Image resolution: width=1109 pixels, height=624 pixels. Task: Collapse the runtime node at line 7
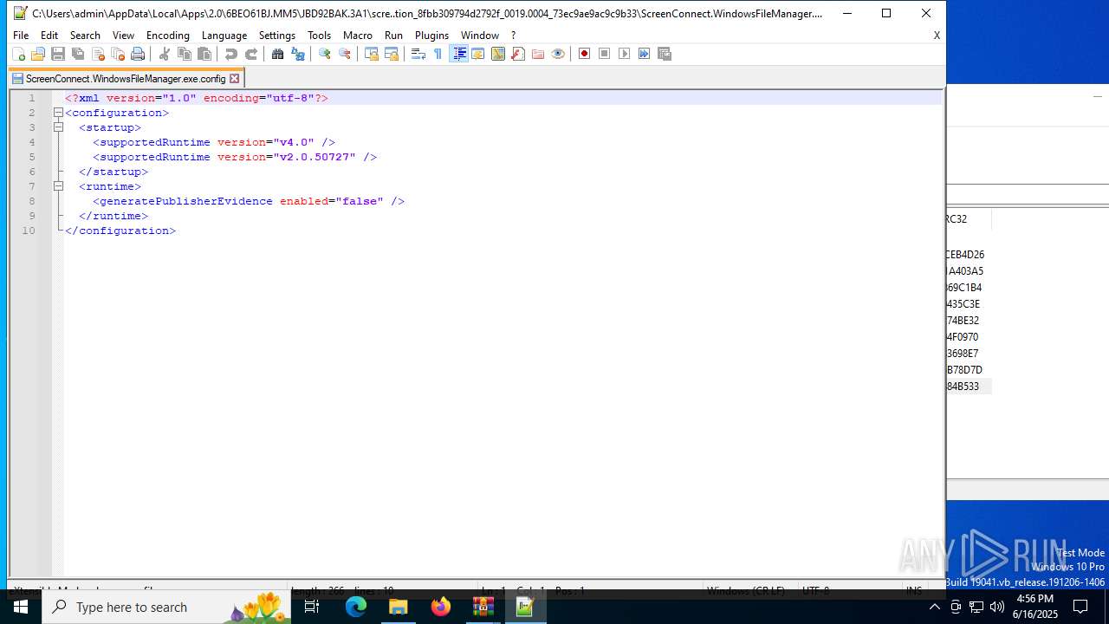pos(58,186)
